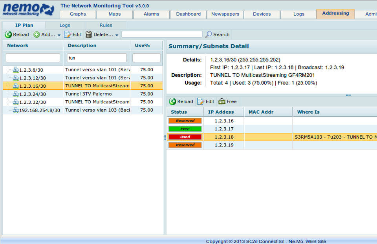Image resolution: width=377 pixels, height=244 pixels.
Task: Click the Edit pencil icon in left toolbar
Action: pyautogui.click(x=68, y=34)
